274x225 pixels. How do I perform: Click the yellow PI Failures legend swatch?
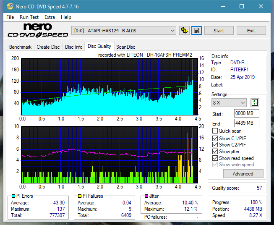(x=80, y=196)
